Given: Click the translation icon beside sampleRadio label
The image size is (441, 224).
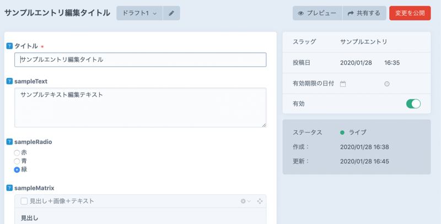Looking at the screenshot, I should coord(9,142).
